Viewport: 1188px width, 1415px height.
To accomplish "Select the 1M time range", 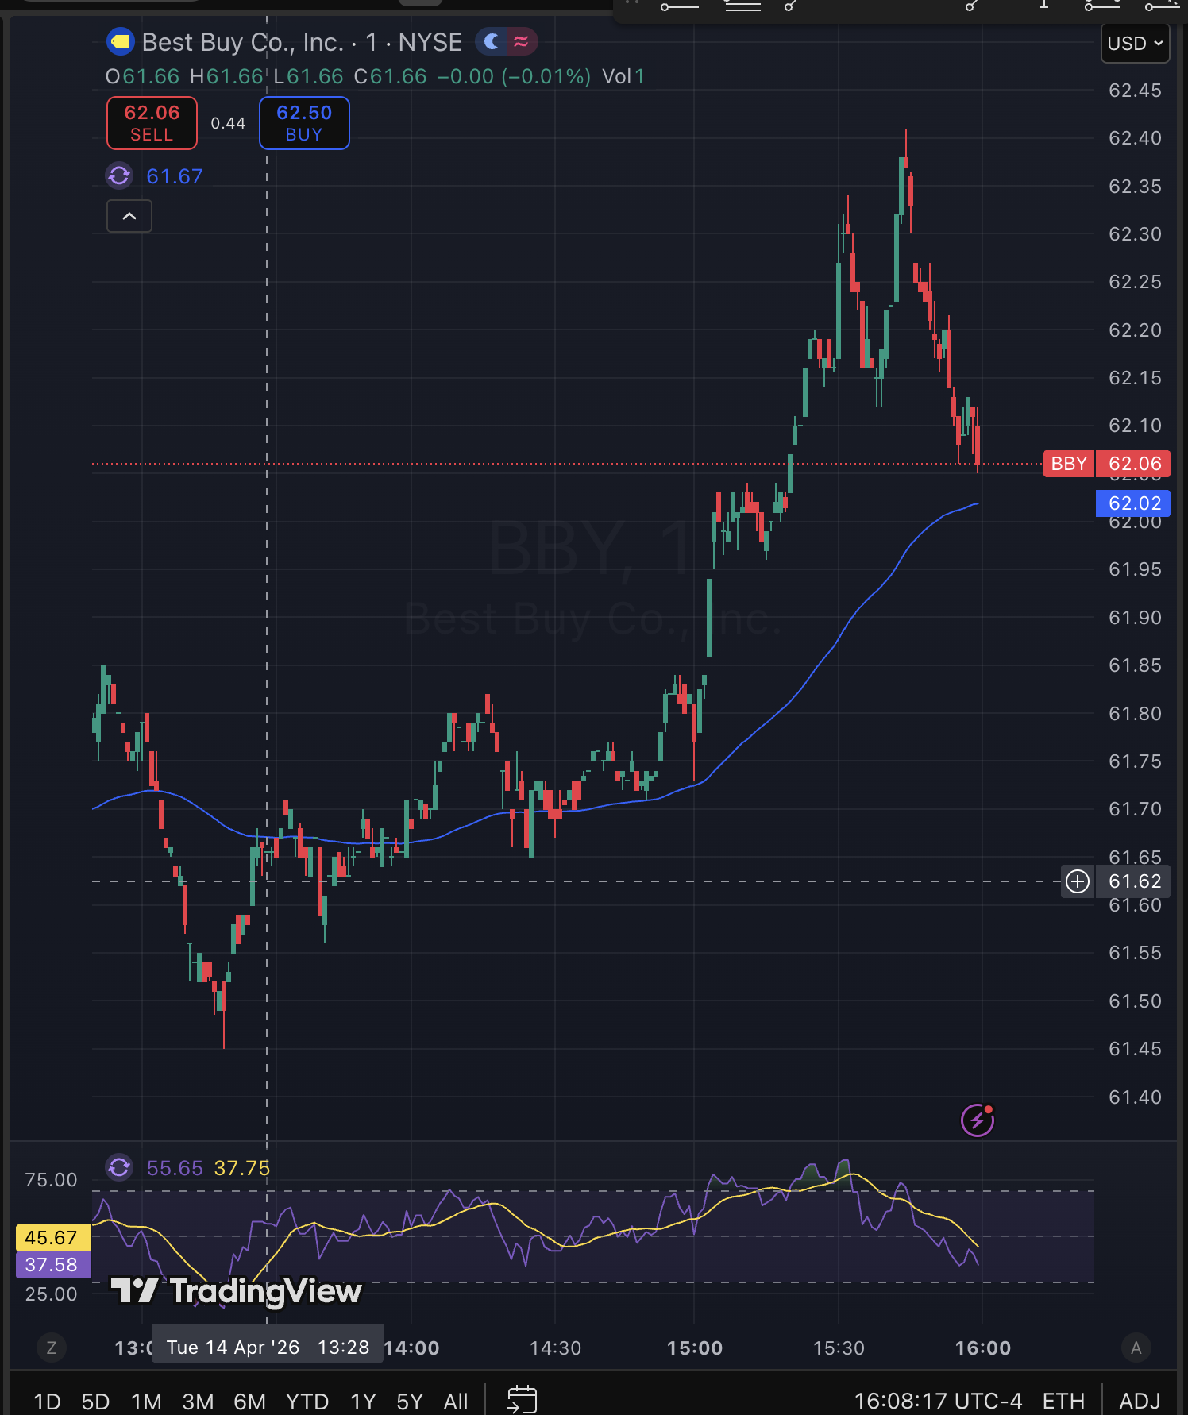I will (146, 1402).
